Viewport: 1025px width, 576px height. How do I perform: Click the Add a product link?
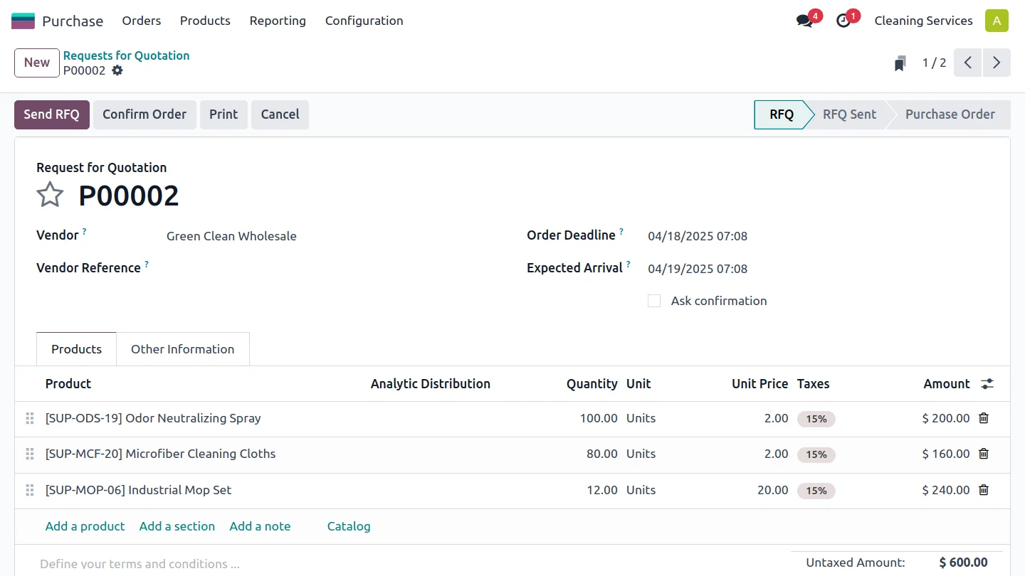tap(85, 526)
